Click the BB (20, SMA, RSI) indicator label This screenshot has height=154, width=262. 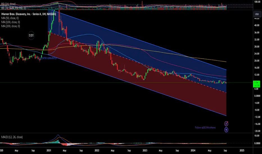point(13,8)
